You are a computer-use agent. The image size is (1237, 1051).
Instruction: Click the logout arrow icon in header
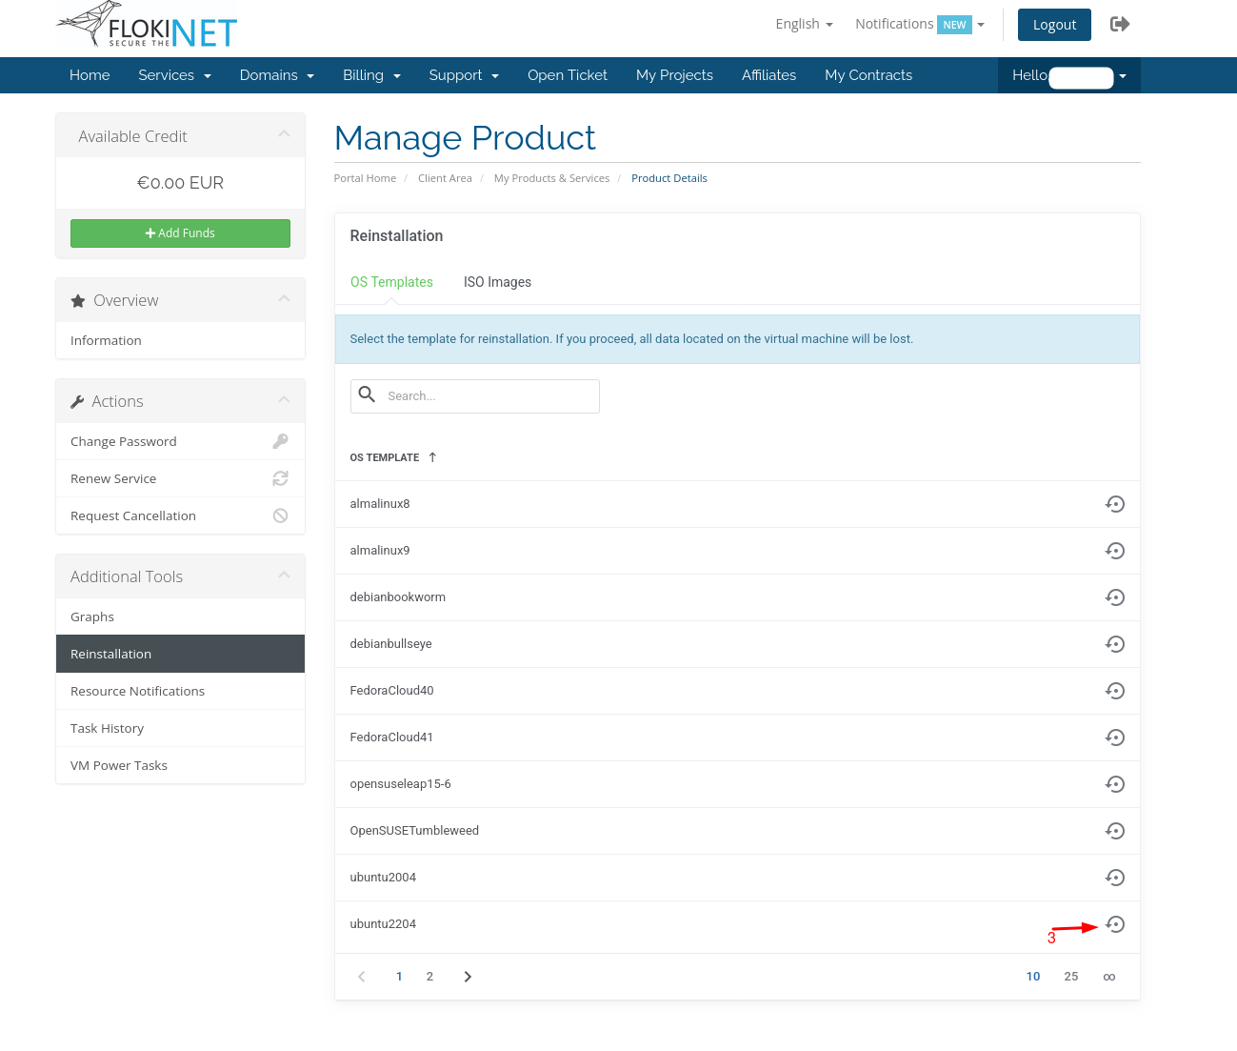(1120, 25)
